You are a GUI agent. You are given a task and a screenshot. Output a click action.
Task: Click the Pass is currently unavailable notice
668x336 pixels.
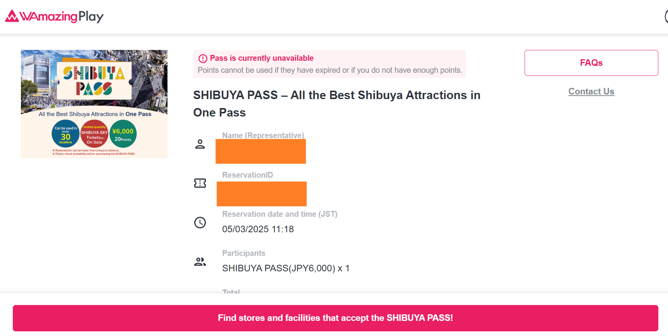pyautogui.click(x=330, y=64)
